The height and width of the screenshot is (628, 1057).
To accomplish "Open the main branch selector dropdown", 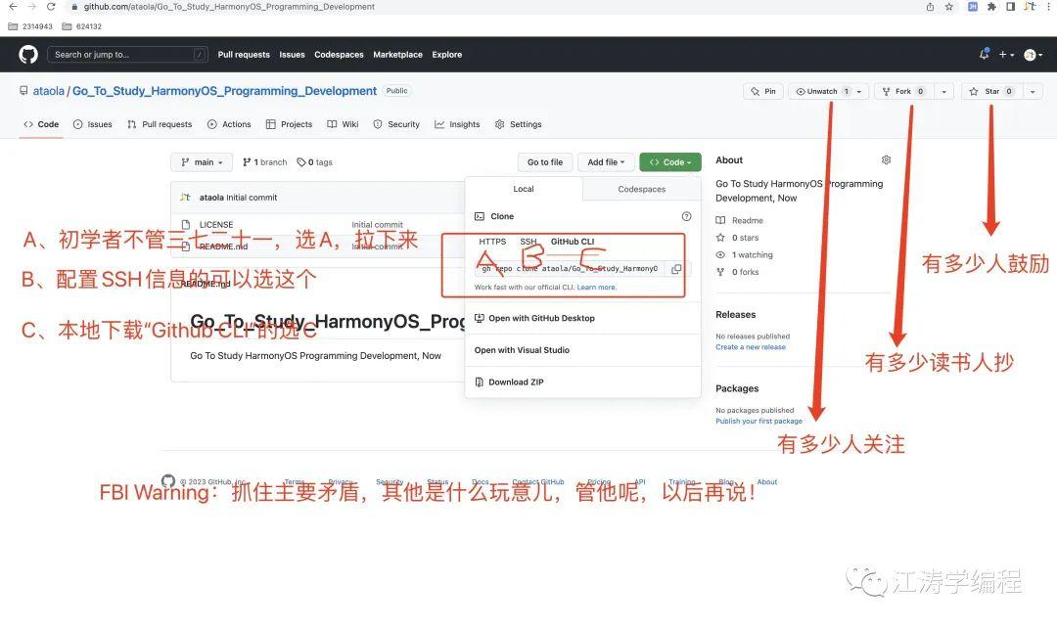I will click(x=202, y=162).
